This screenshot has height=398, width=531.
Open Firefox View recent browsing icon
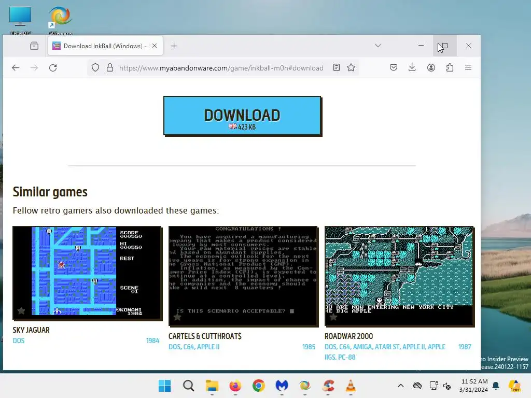click(x=34, y=46)
